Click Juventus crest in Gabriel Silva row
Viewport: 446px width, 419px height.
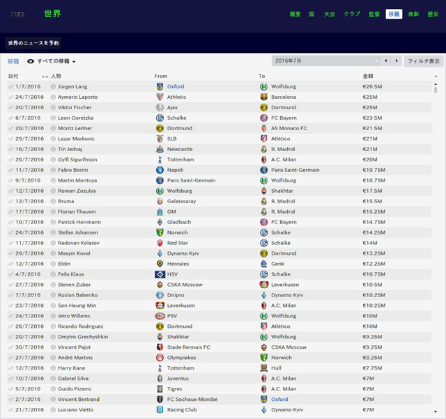[x=160, y=379]
